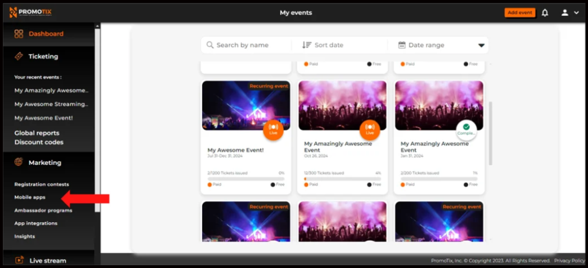Click the user profile avatar icon

[x=564, y=12]
